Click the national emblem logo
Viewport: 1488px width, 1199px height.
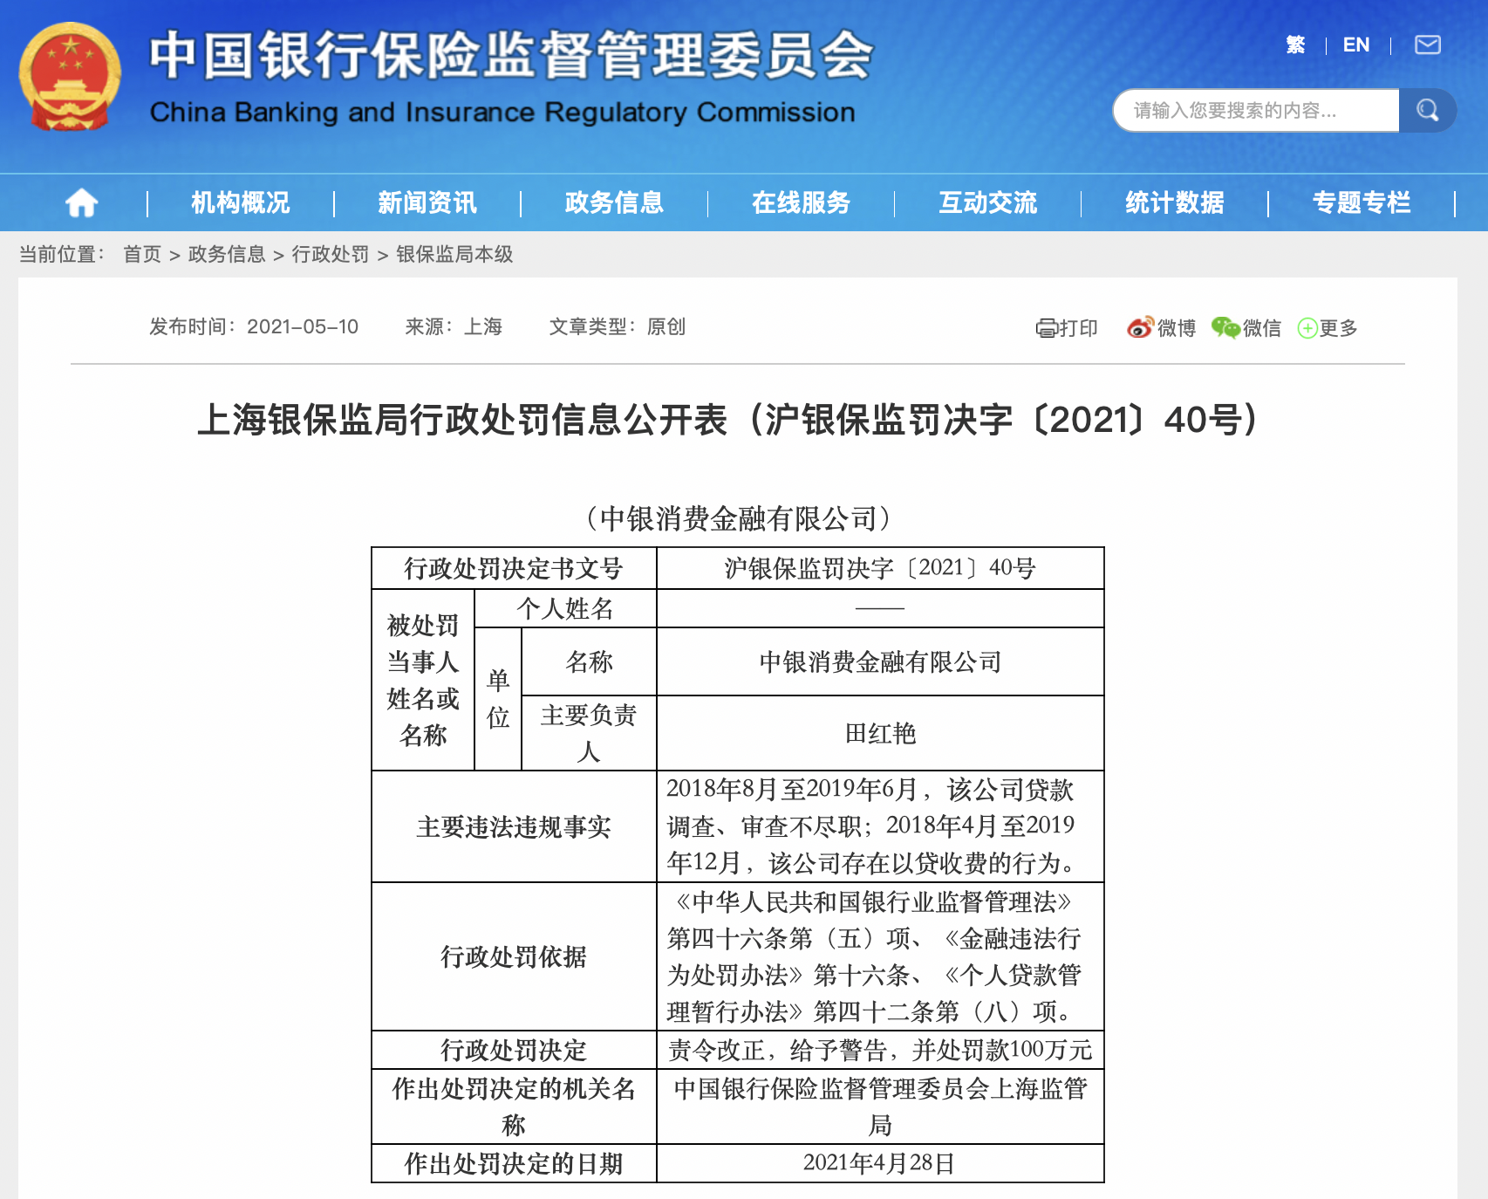coord(70,77)
